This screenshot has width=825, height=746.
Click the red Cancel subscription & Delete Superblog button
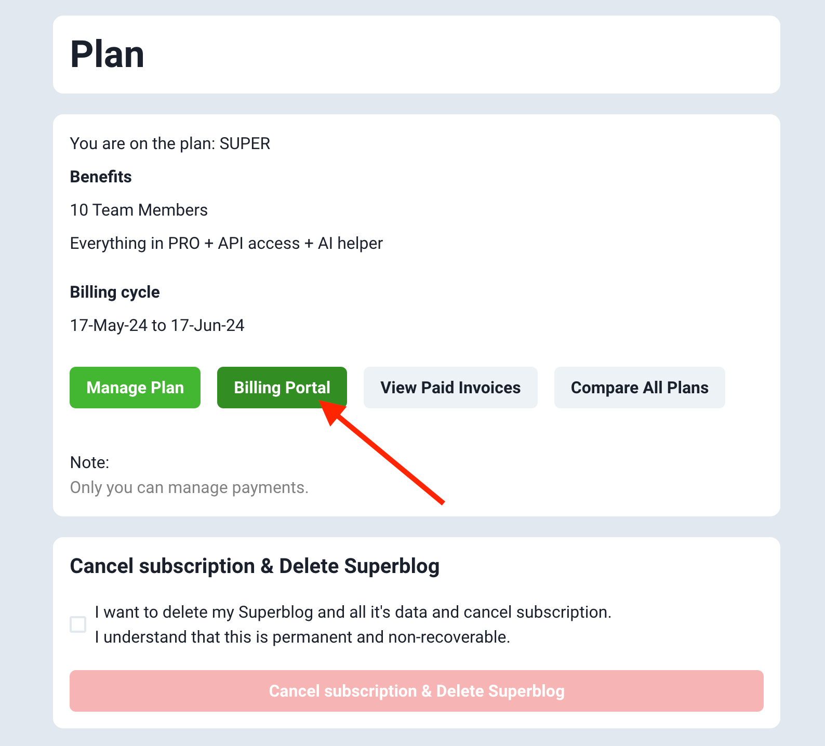tap(417, 691)
